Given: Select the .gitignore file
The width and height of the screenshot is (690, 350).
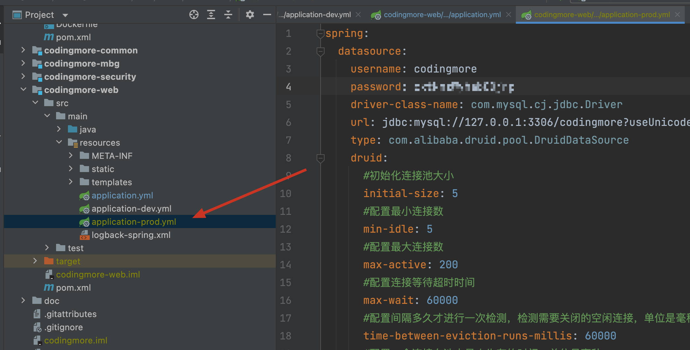Looking at the screenshot, I should click(64, 327).
